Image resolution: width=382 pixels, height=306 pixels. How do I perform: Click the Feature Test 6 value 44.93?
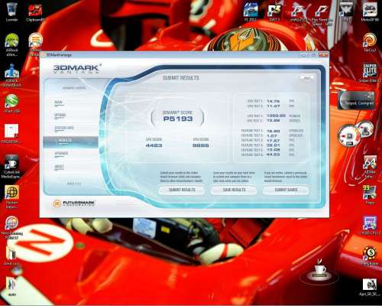point(273,155)
